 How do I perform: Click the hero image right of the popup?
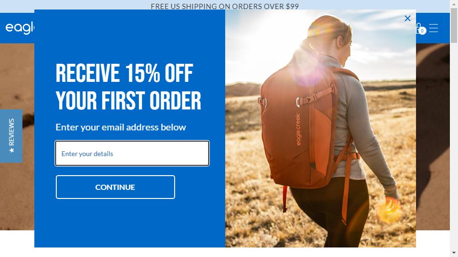click(x=433, y=137)
